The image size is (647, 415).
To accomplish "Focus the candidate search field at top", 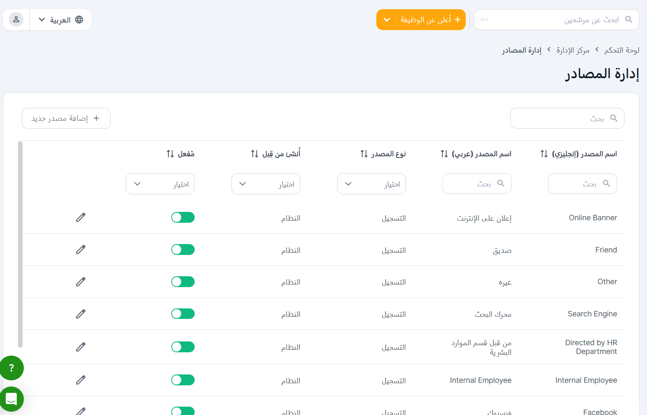I will [556, 20].
